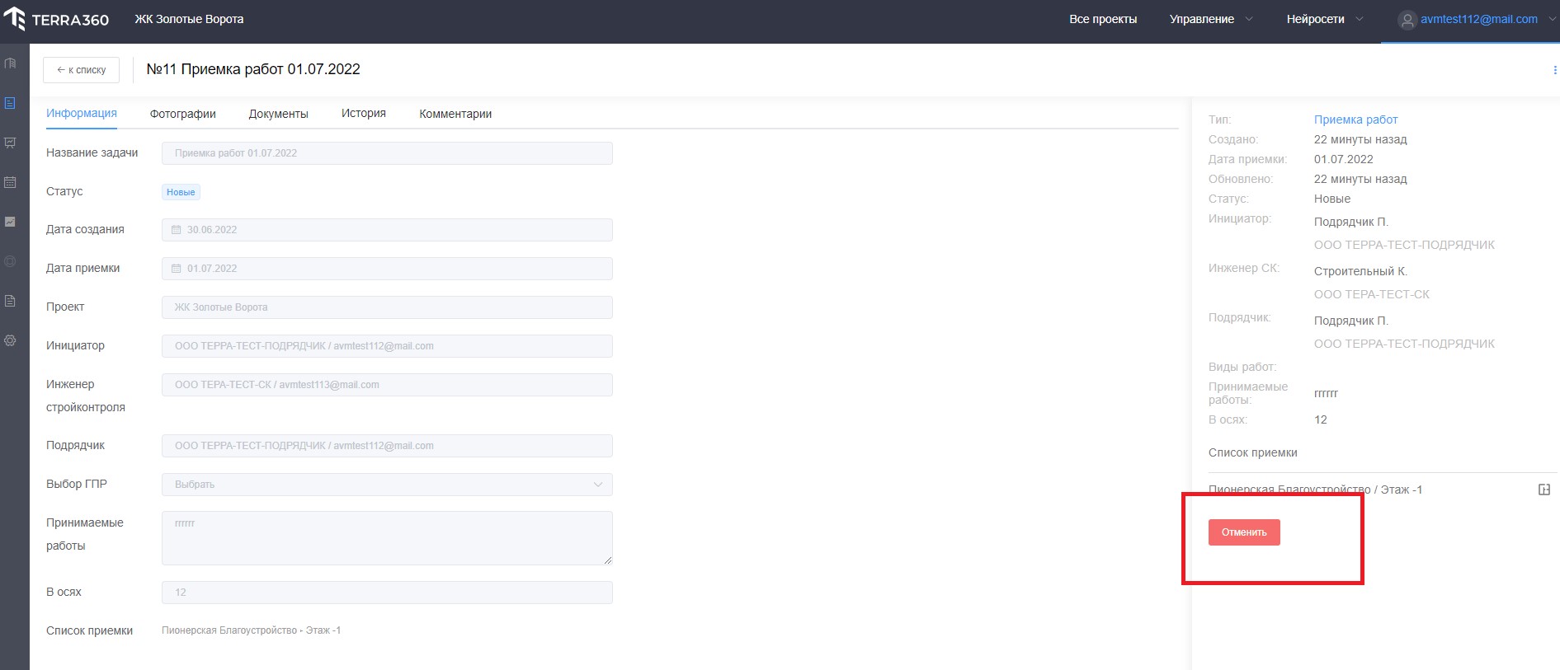Image resolution: width=1560 pixels, height=670 pixels.
Task: Open the presentation board sidebar icon
Action: coord(10,143)
